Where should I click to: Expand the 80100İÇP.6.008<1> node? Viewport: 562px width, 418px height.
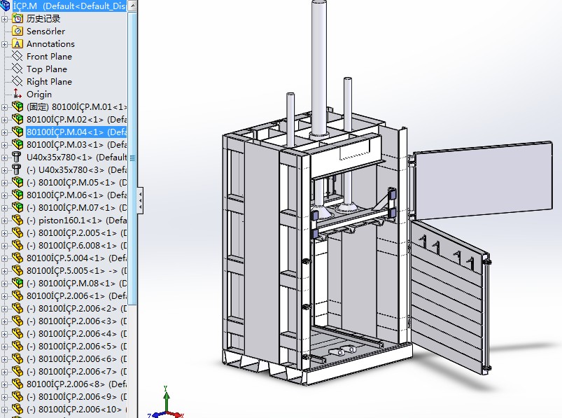tap(4, 246)
